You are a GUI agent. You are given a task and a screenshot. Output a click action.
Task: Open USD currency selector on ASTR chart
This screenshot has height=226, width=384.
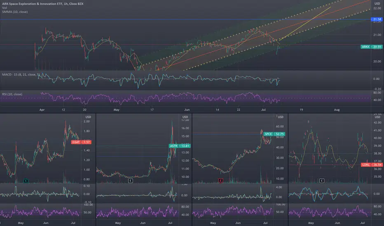tap(185, 117)
